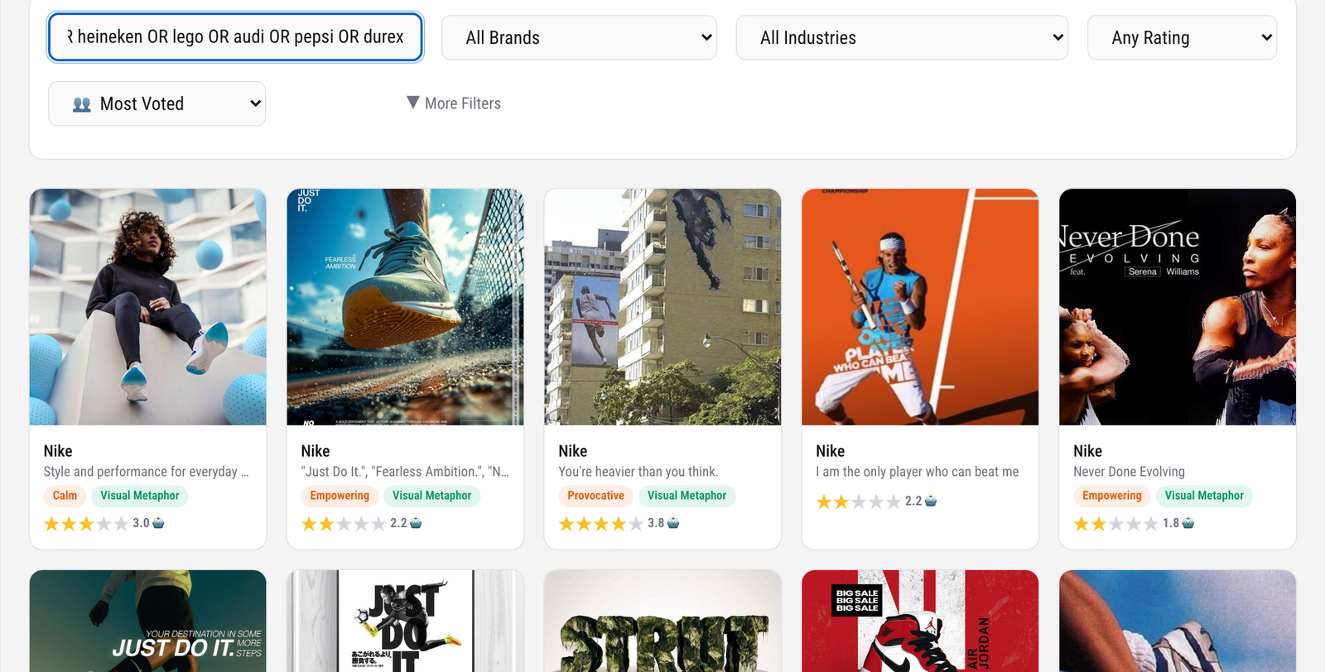1325x672 pixels.
Task: Open the Fearless Ambition sneaker ad image
Action: [405, 307]
